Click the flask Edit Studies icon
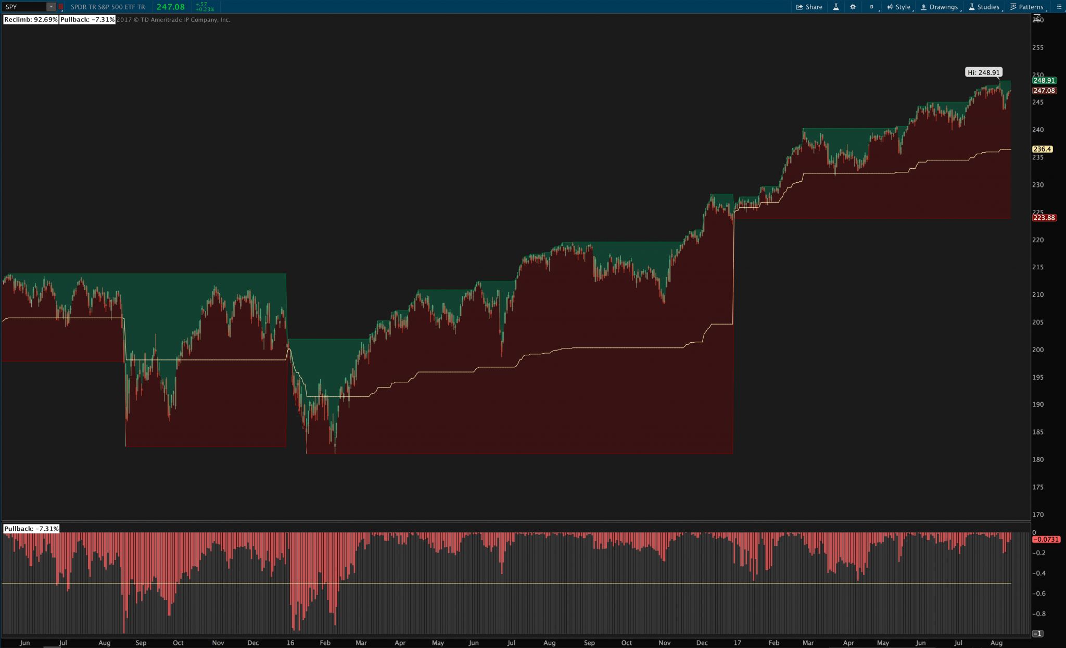Screen dimensions: 1066x648 tap(836, 7)
